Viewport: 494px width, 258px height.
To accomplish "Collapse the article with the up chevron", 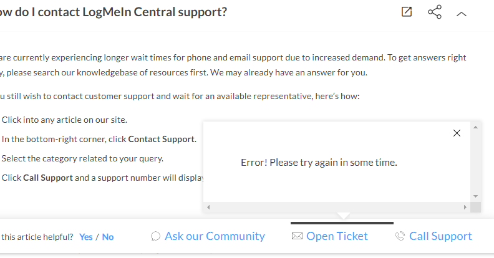I will pyautogui.click(x=462, y=13).
